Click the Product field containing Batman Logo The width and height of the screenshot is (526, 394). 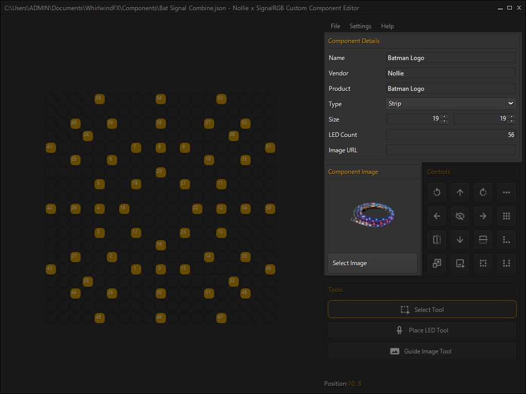pos(450,88)
